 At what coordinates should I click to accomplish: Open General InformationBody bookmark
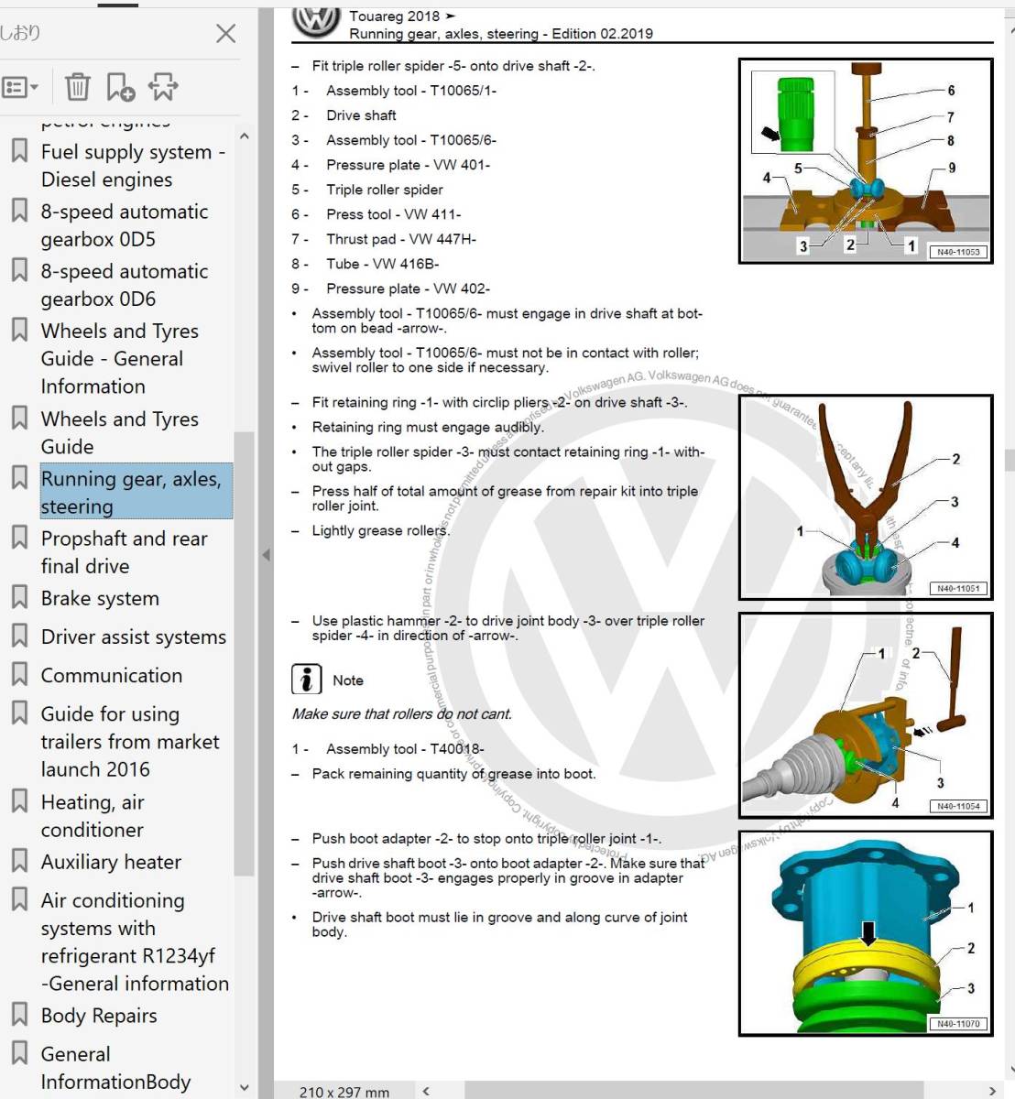(115, 1068)
